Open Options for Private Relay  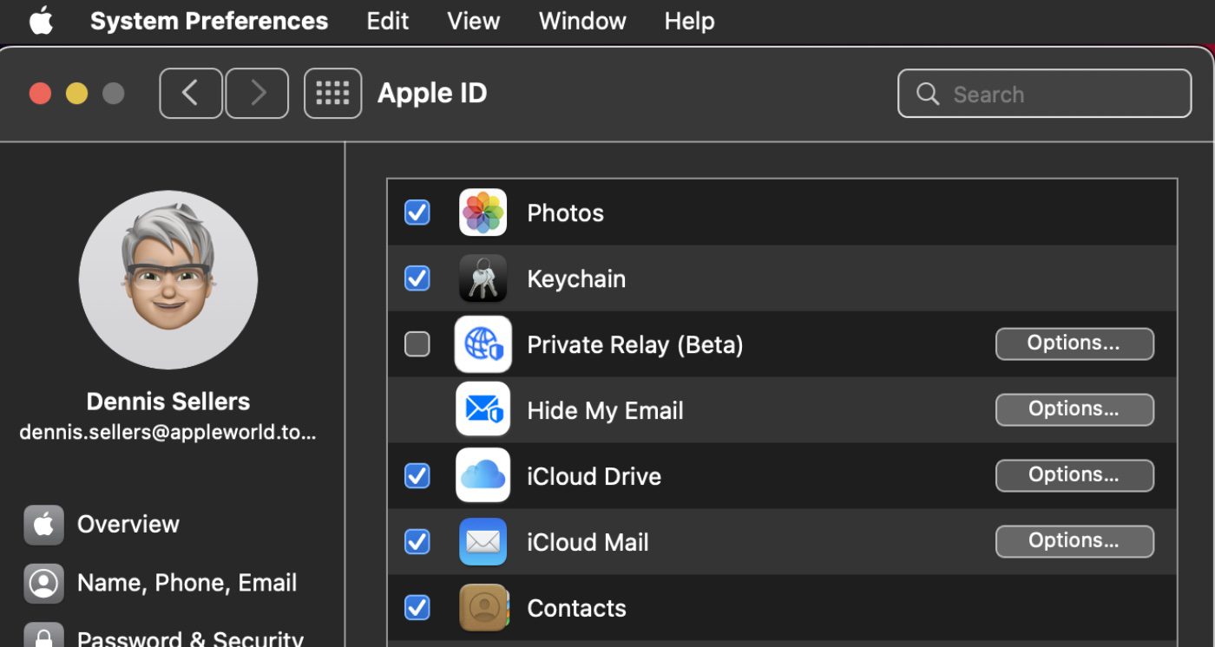pos(1074,343)
